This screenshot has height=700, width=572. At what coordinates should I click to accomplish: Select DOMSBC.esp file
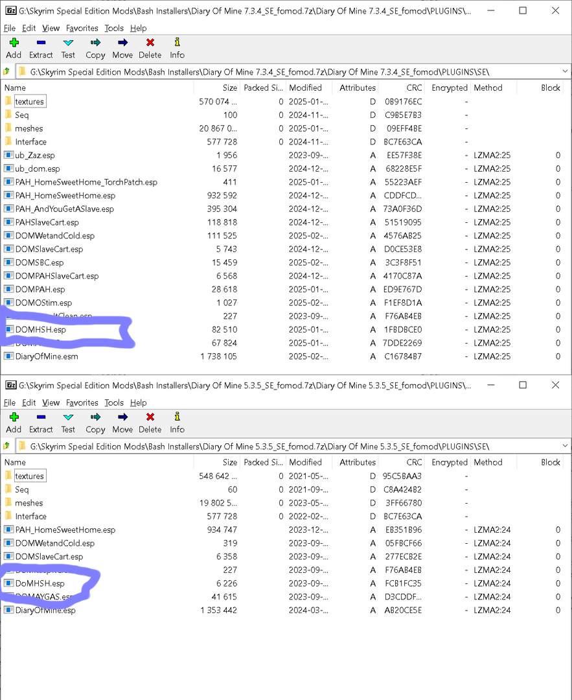pos(40,262)
